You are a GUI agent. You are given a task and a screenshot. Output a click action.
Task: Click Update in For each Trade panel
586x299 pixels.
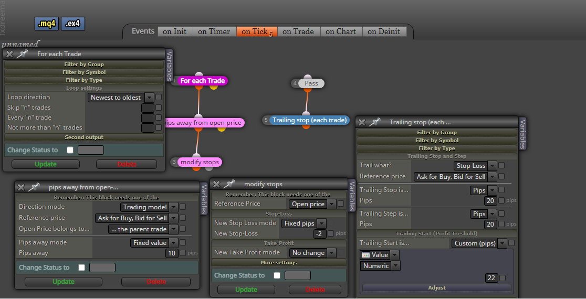click(46, 164)
